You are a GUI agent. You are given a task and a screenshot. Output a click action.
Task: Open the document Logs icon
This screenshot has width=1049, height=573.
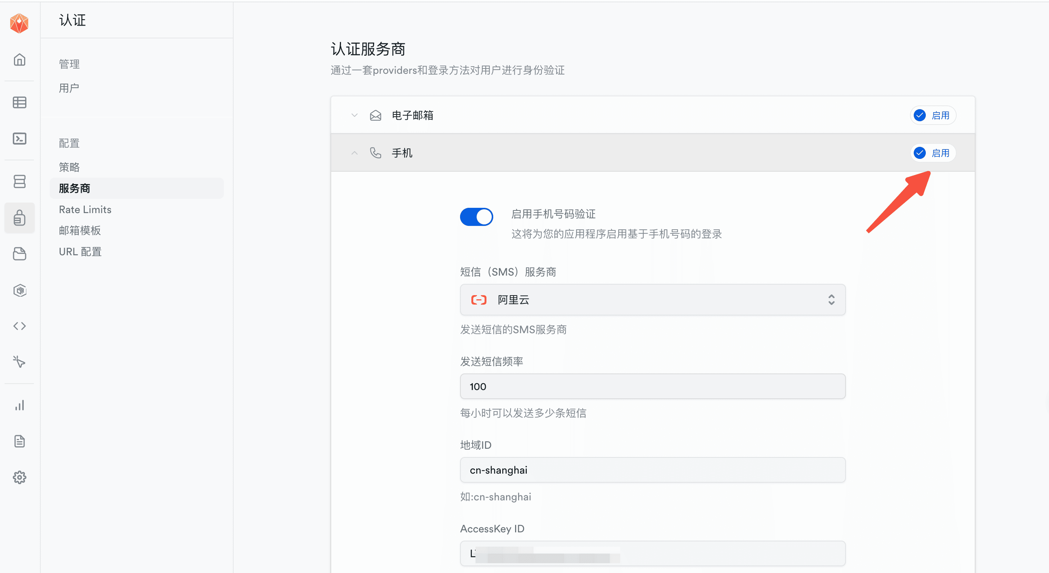(20, 441)
